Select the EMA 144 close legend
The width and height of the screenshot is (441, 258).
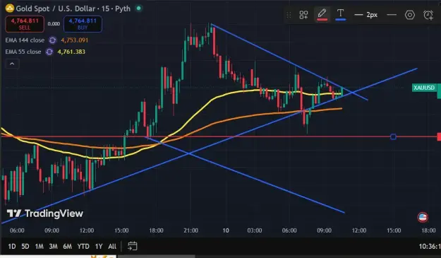(25, 40)
